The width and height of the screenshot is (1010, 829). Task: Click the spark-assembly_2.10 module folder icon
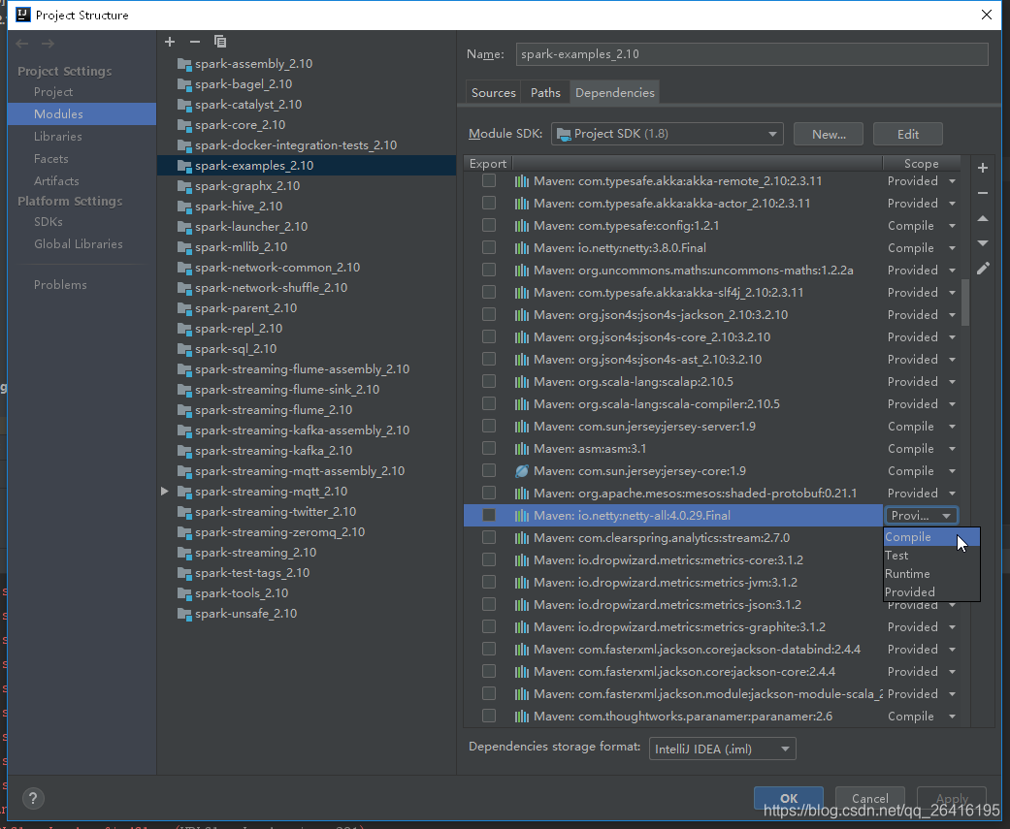[184, 64]
